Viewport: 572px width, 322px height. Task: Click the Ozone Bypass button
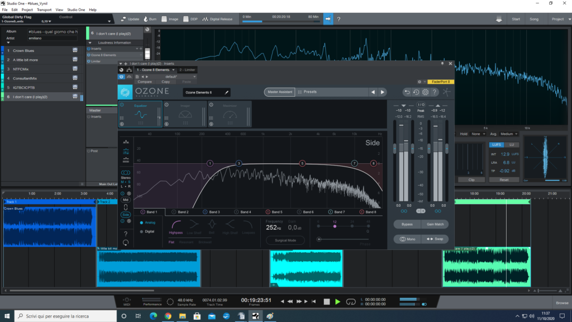point(407,225)
